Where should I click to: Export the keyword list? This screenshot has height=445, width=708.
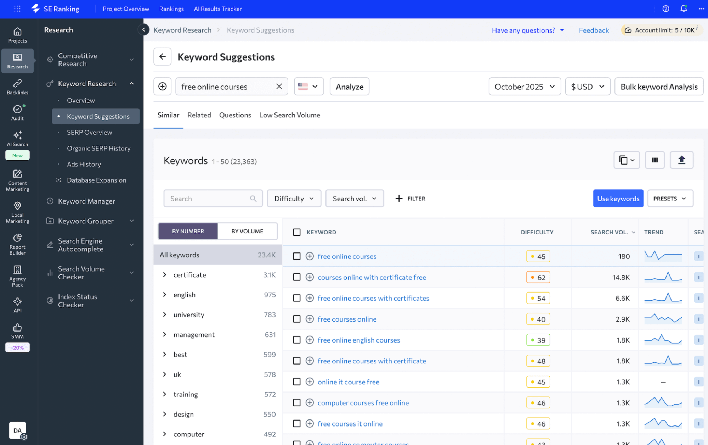click(681, 160)
